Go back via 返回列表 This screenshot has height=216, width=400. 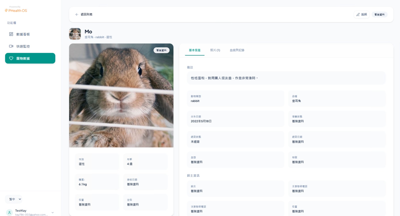(x=84, y=14)
